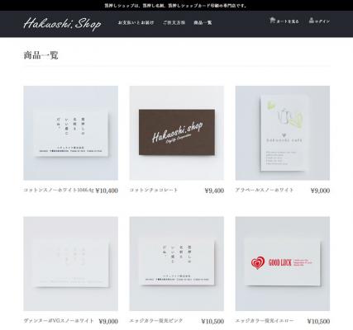
Task: Select 商品一覧 in the navigation bar
Action: pyautogui.click(x=203, y=22)
